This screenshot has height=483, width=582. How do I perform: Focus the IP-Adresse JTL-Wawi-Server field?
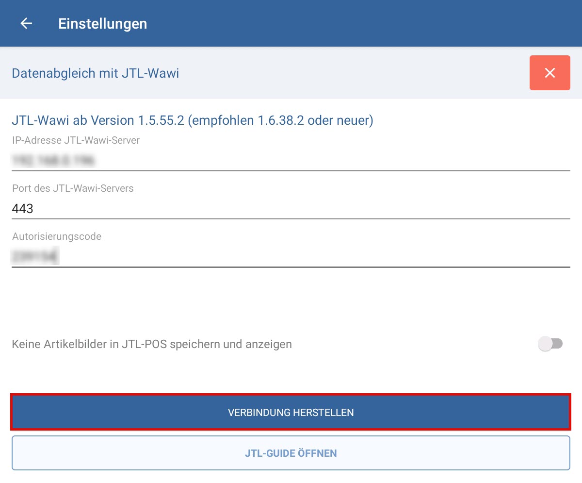pos(291,160)
